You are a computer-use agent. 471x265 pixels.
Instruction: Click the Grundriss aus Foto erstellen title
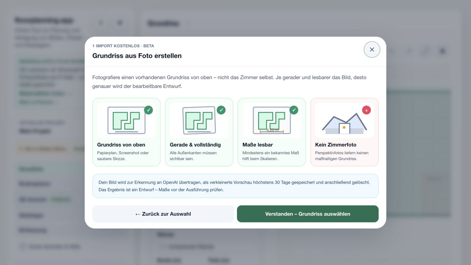(137, 56)
